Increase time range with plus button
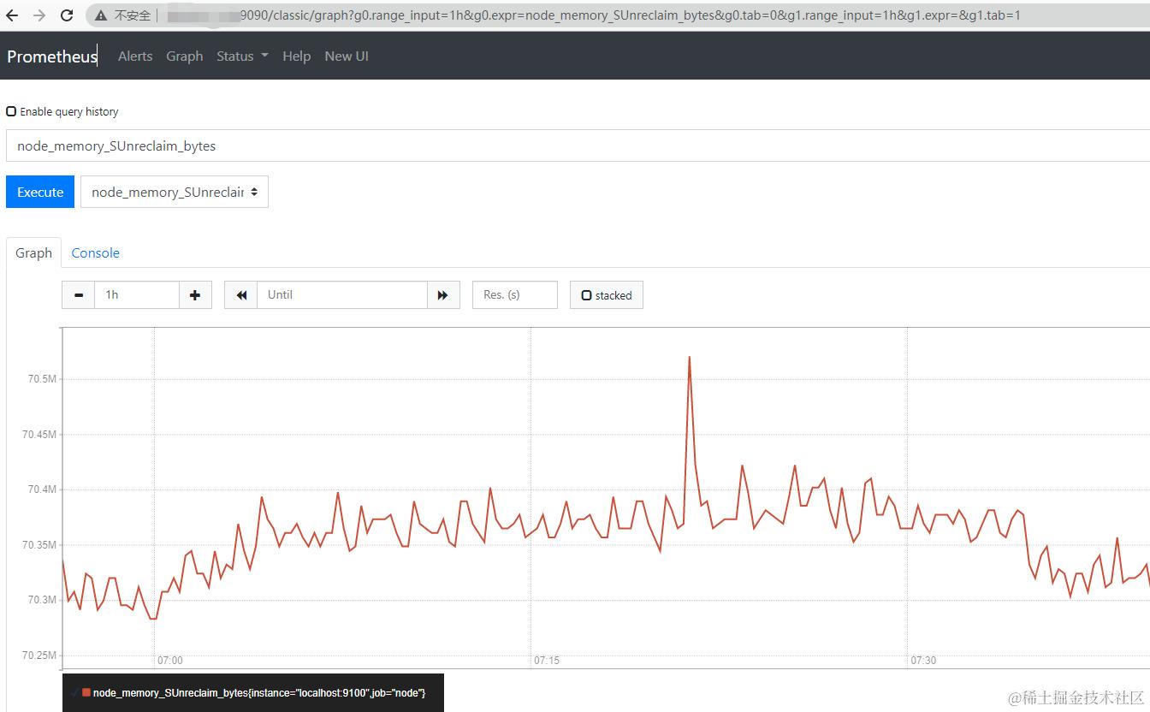Viewport: 1150px width, 712px height. point(195,294)
